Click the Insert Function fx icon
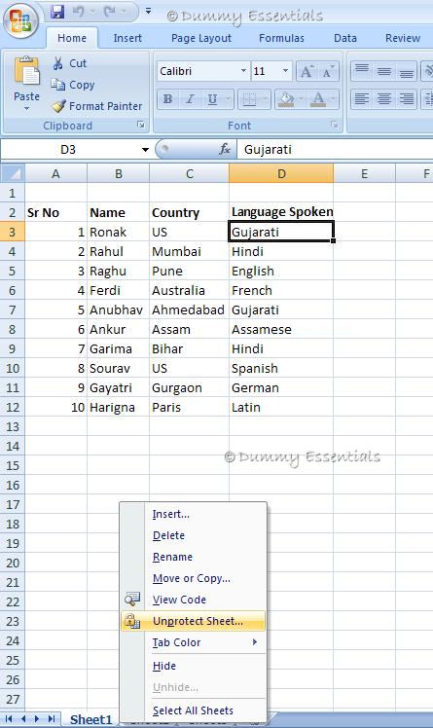The height and width of the screenshot is (728, 433). [225, 150]
